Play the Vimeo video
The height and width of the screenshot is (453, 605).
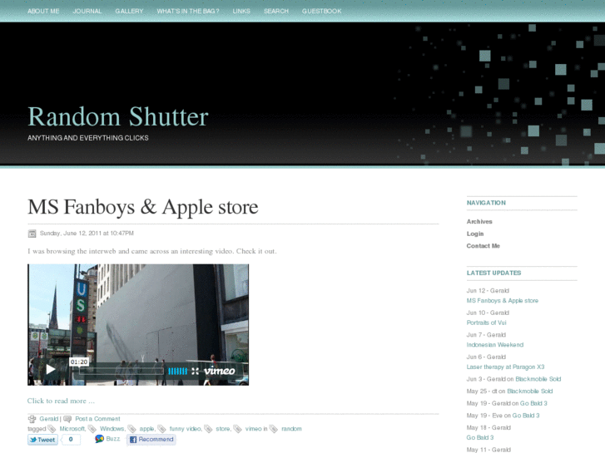(x=51, y=369)
